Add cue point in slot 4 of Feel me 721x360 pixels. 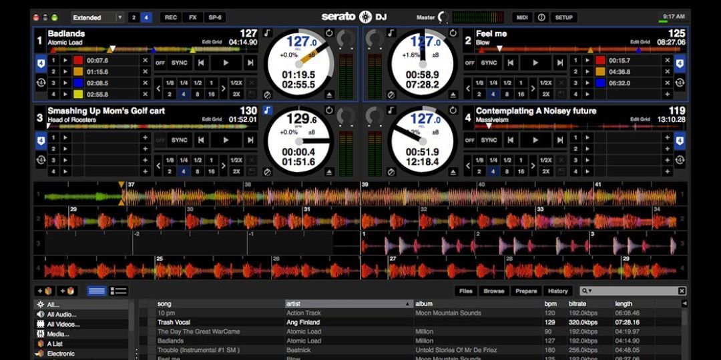pos(667,94)
